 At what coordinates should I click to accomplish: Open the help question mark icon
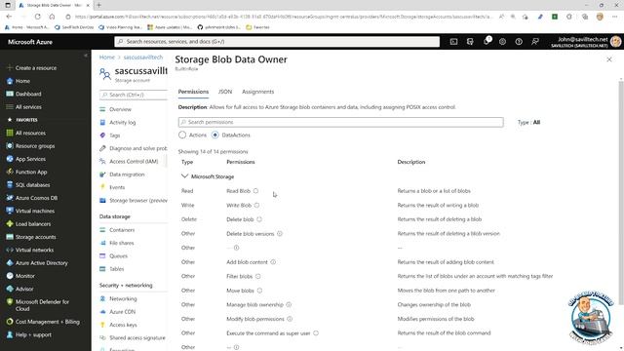click(x=519, y=41)
